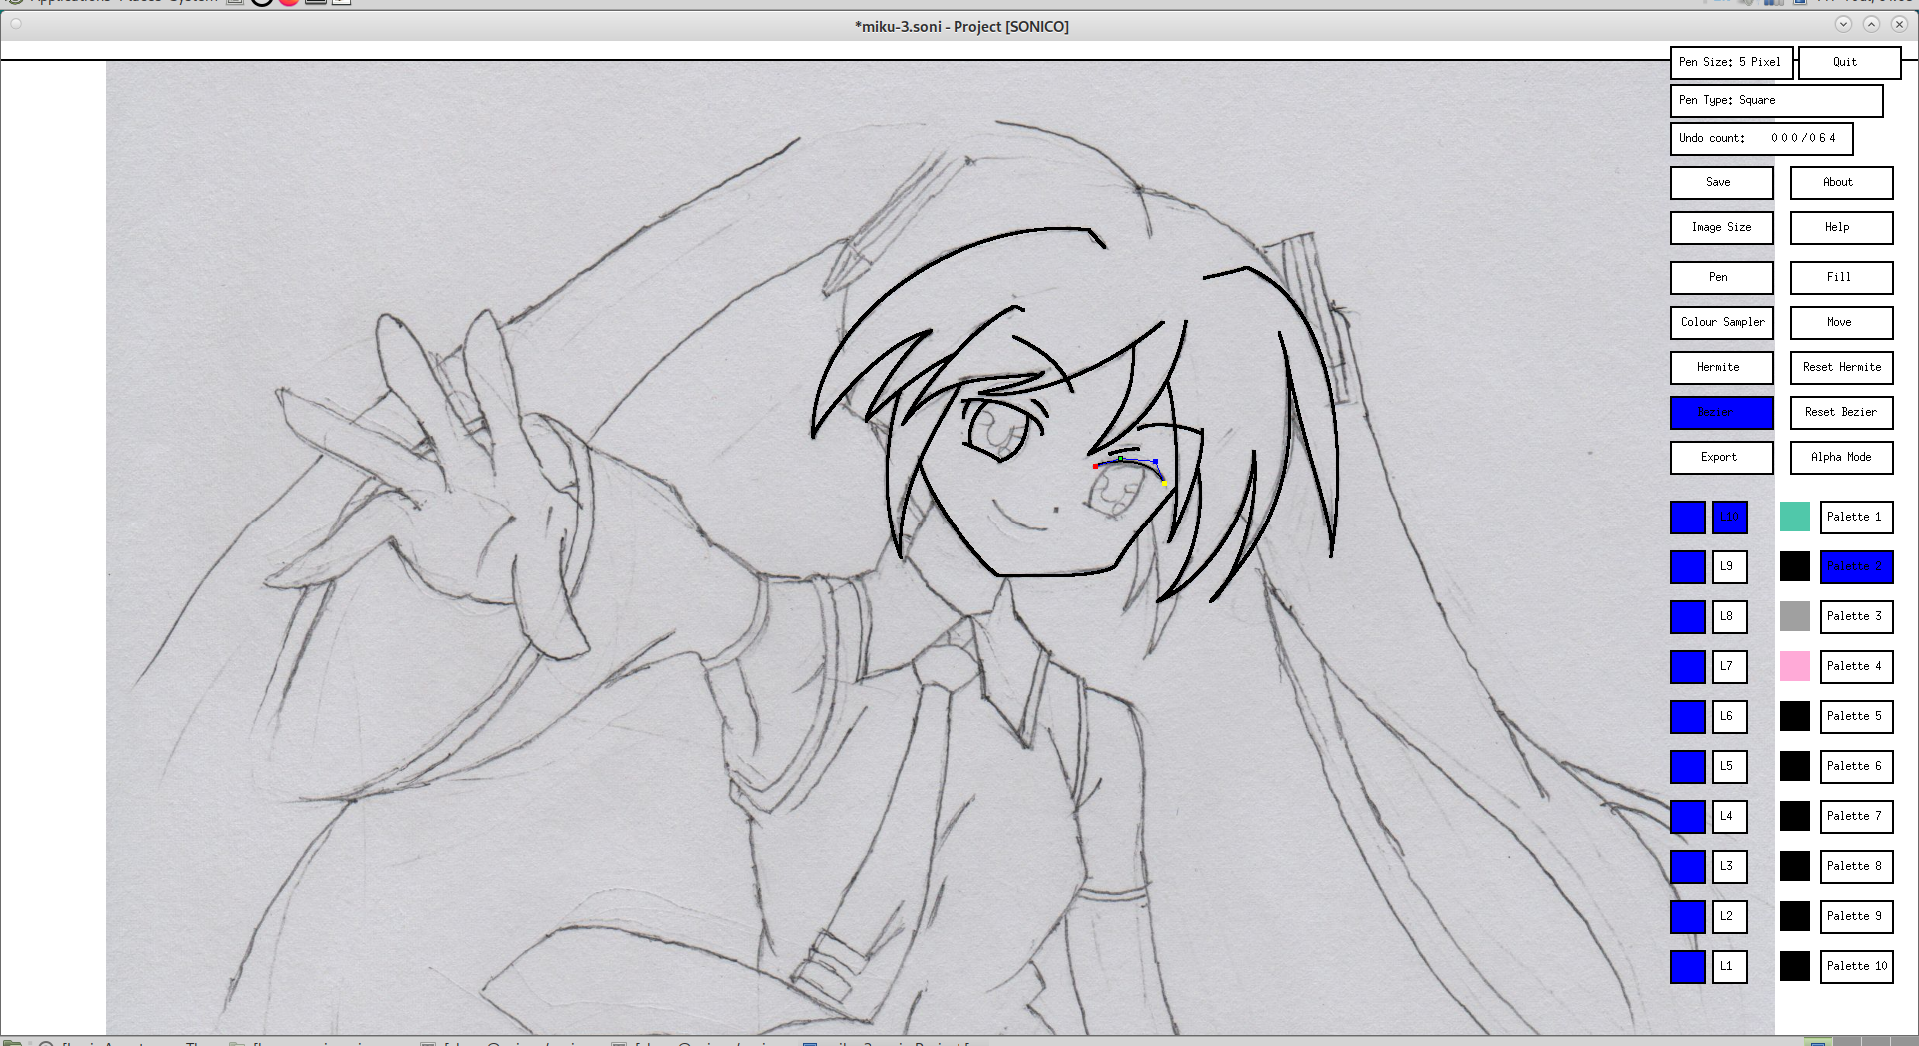Select layer L3

[1729, 866]
